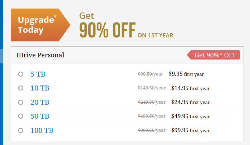Screen dimensions: 250x145
Task: Select the 10 TB plan radio button
Action: 21,88
